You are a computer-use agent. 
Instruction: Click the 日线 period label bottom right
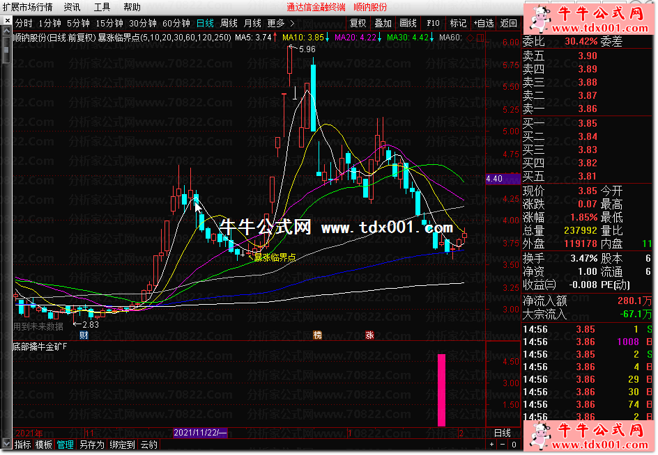[x=503, y=433]
